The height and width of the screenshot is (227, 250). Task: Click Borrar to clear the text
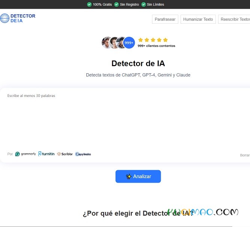245,155
